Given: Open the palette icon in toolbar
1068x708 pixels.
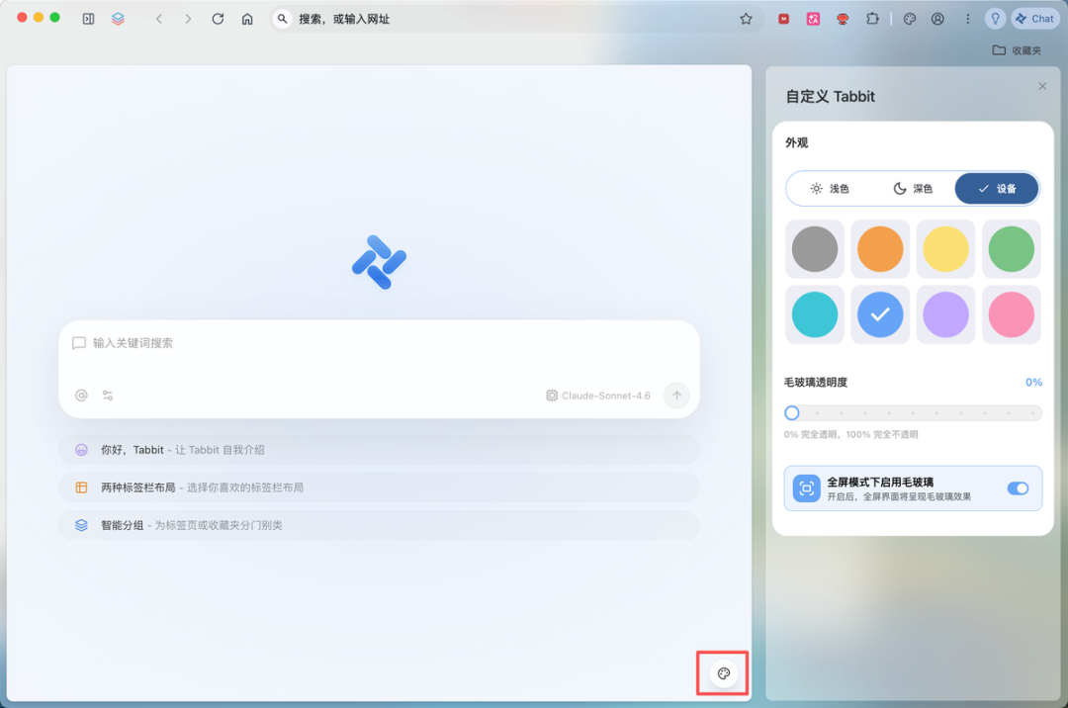Looking at the screenshot, I should pos(910,19).
